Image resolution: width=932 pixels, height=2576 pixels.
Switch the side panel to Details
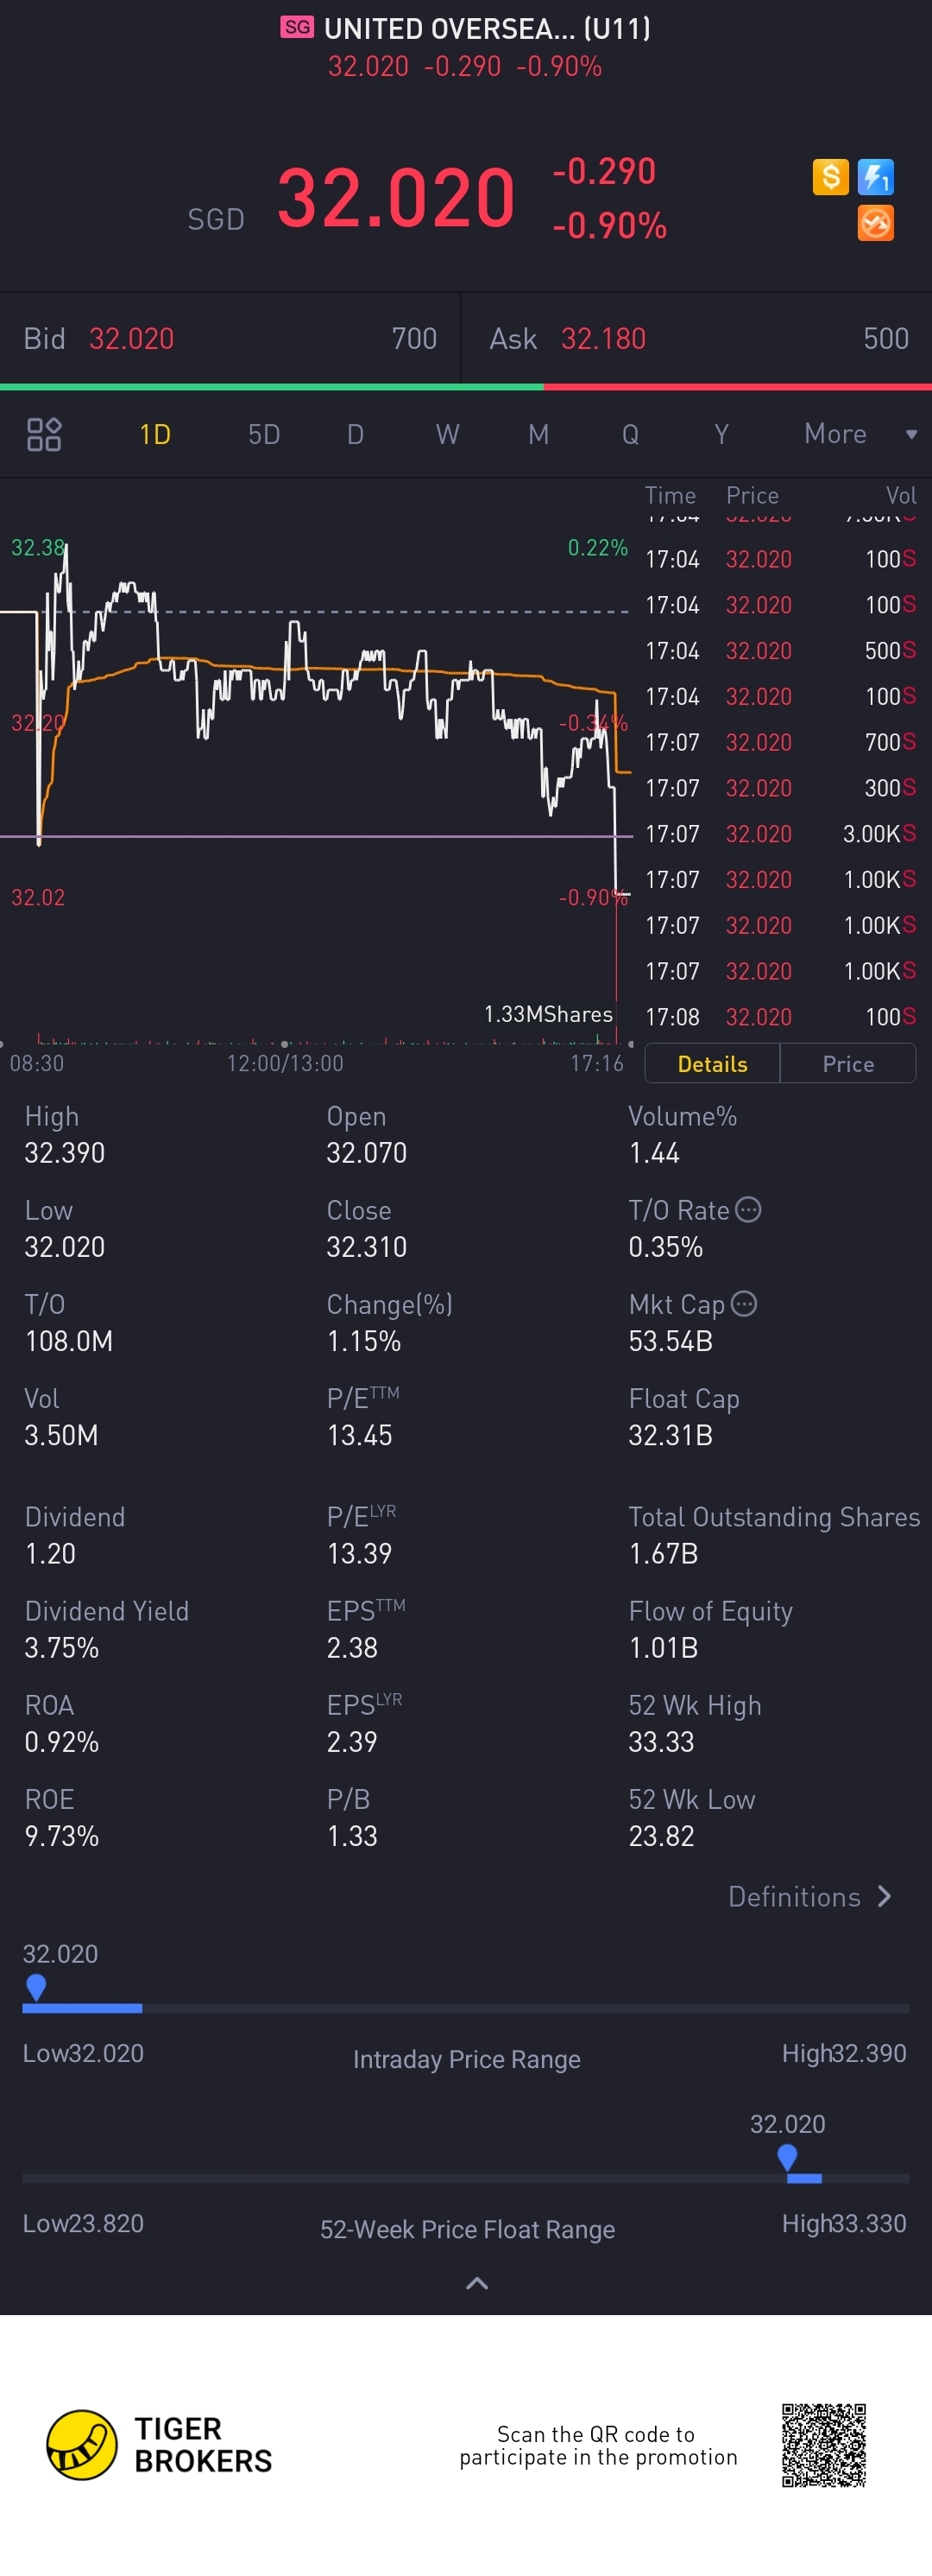712,1064
